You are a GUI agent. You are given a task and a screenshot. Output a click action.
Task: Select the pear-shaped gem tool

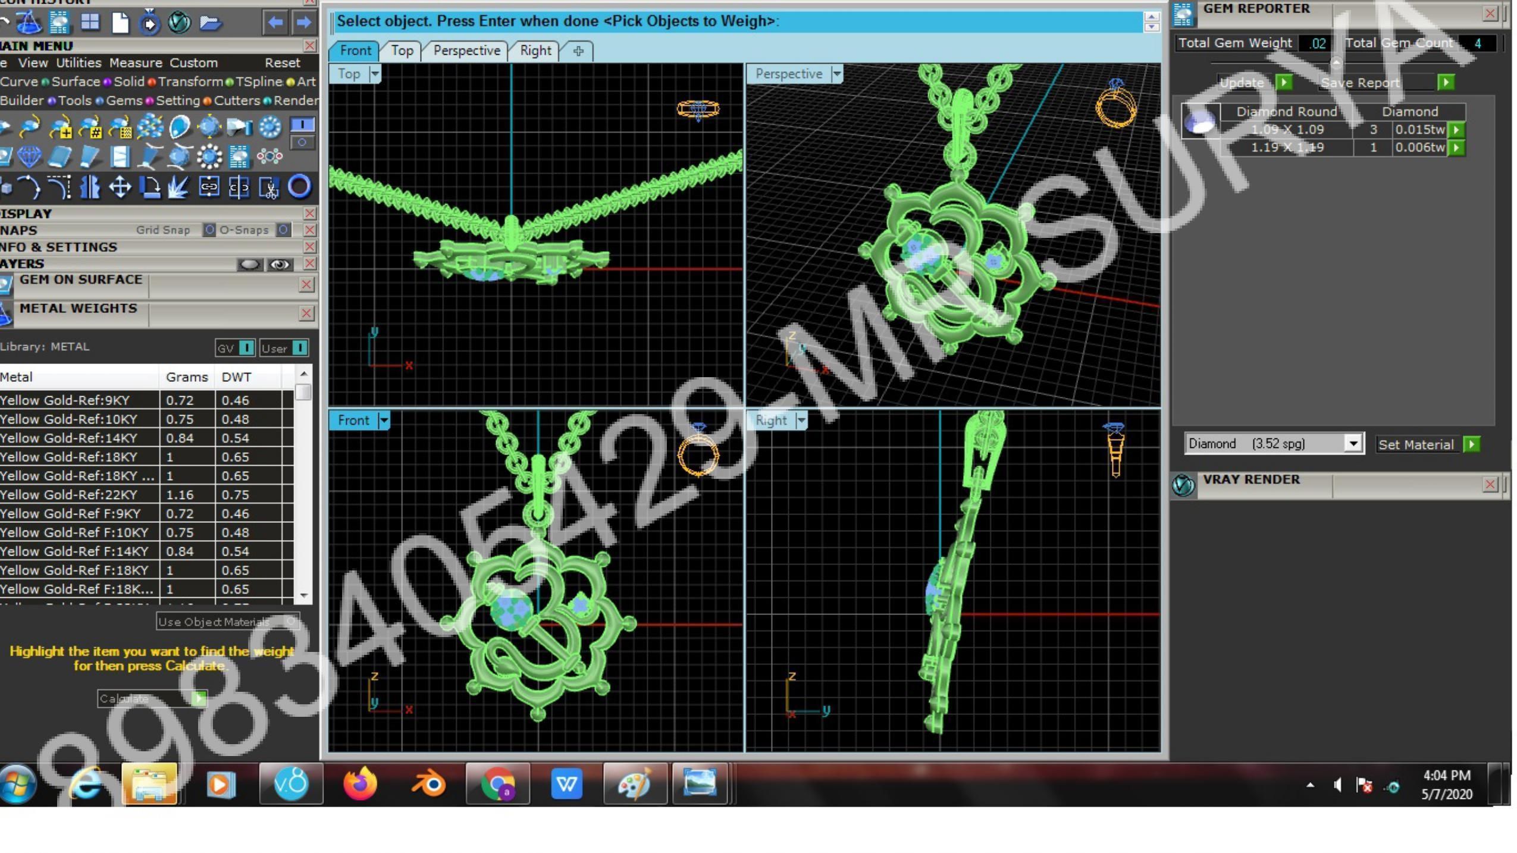tap(179, 127)
